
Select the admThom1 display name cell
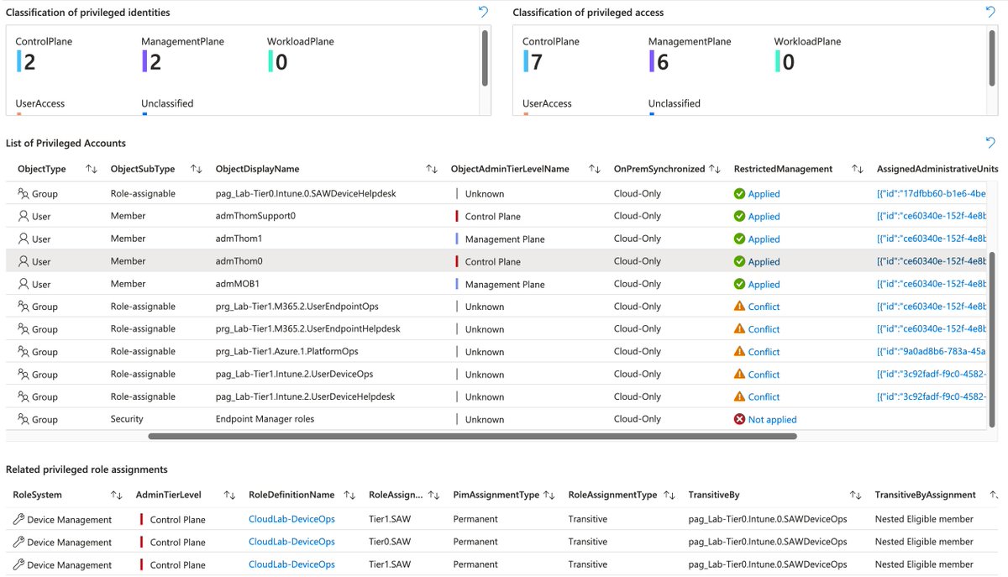(239, 239)
